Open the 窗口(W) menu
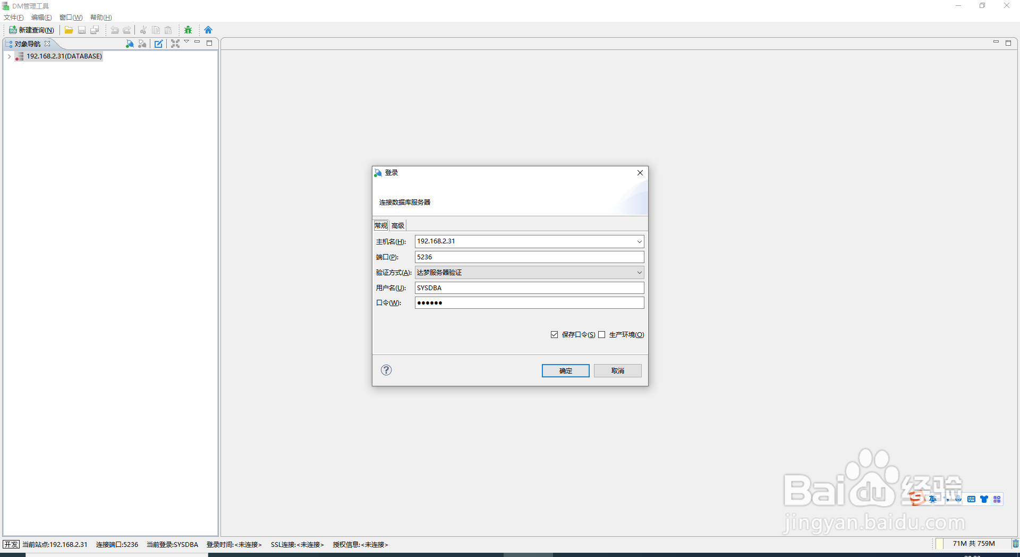 pyautogui.click(x=71, y=18)
